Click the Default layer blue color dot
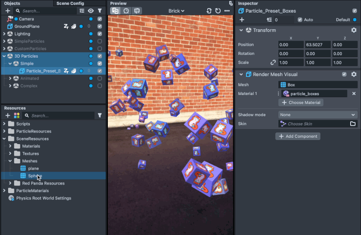Screen dimensions: 361x235 354,20
